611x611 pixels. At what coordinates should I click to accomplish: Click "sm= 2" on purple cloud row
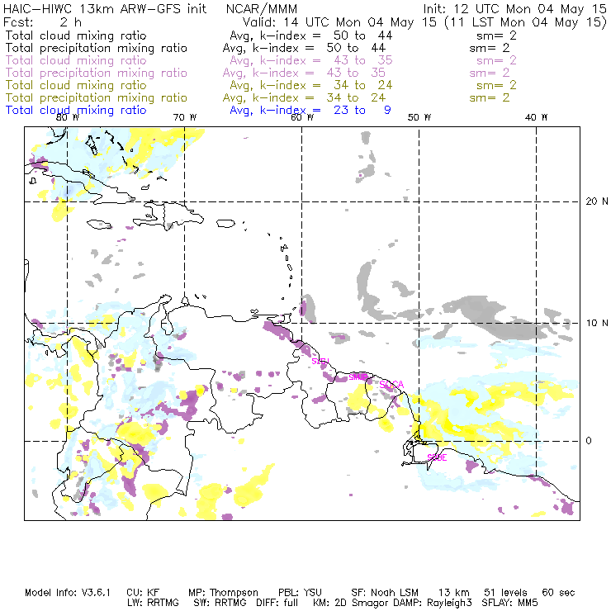tap(496, 60)
